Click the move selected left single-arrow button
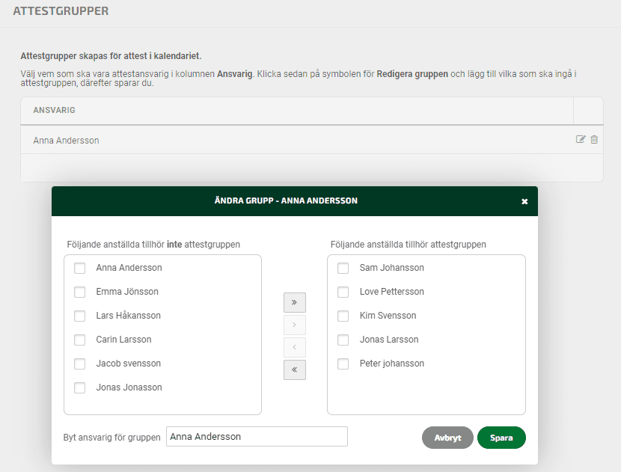The height and width of the screenshot is (472, 621). (x=294, y=347)
